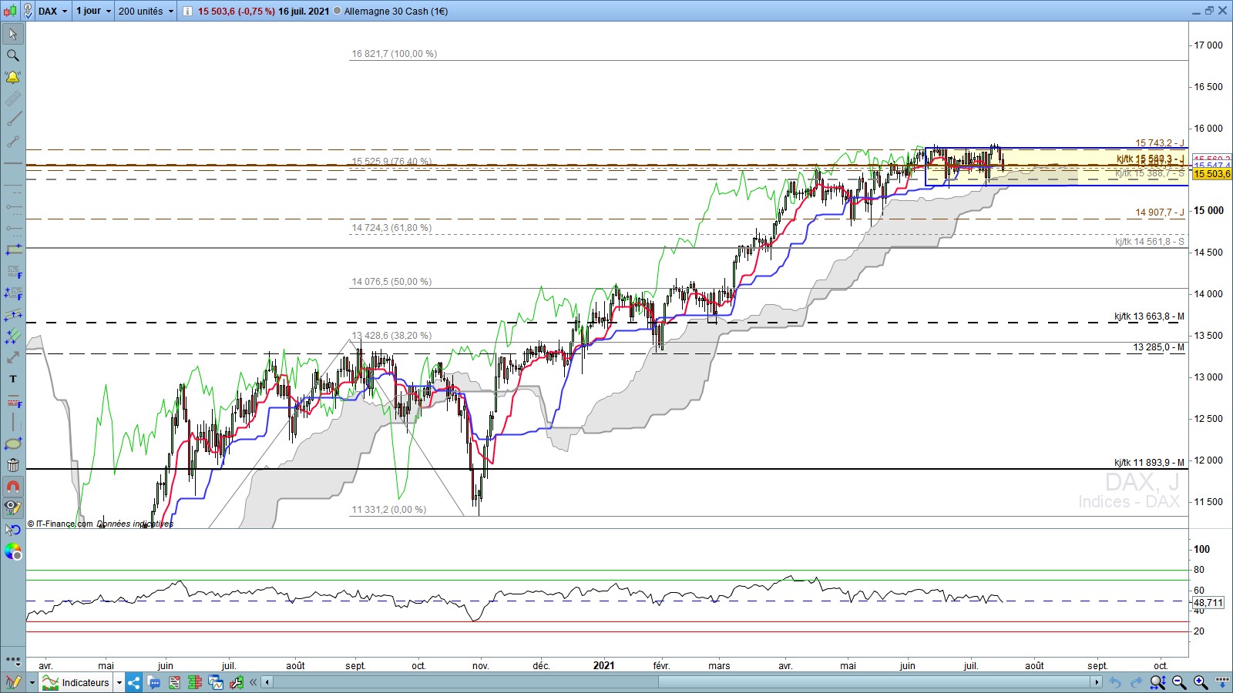Image resolution: width=1233 pixels, height=693 pixels.
Task: Click the trash delete objects icon
Action: [12, 465]
